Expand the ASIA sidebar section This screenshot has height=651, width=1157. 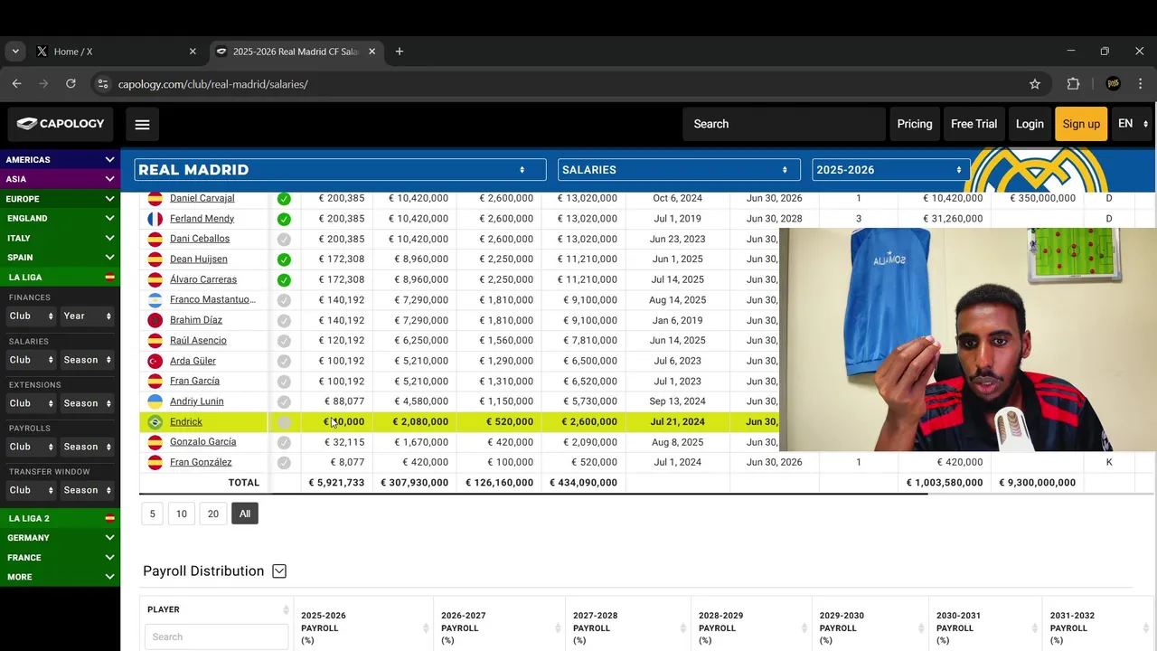(x=60, y=179)
